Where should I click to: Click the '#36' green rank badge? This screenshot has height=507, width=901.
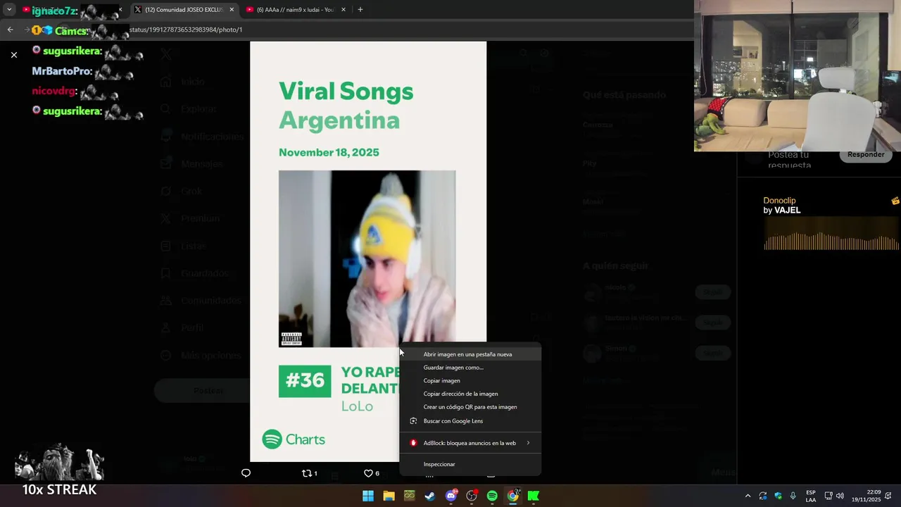coord(305,381)
